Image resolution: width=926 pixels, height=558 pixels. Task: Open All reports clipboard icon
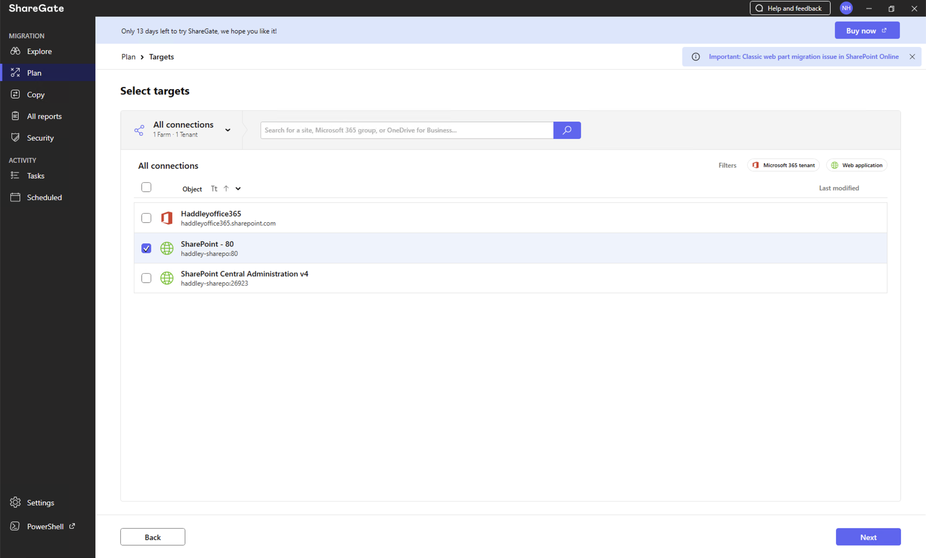pyautogui.click(x=15, y=116)
